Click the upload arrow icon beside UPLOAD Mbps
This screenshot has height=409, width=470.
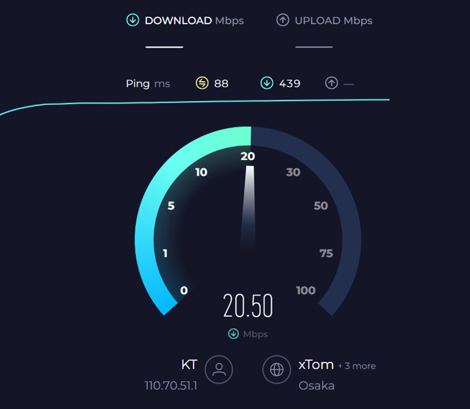283,20
